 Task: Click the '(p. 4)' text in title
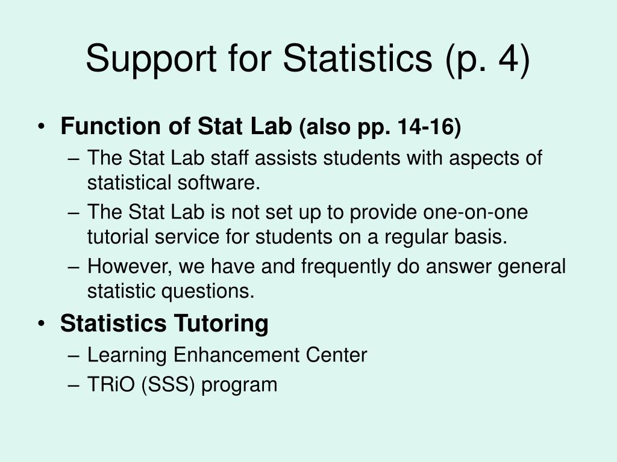[x=488, y=60]
